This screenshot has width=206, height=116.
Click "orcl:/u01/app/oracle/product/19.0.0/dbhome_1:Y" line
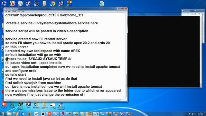click(44, 15)
